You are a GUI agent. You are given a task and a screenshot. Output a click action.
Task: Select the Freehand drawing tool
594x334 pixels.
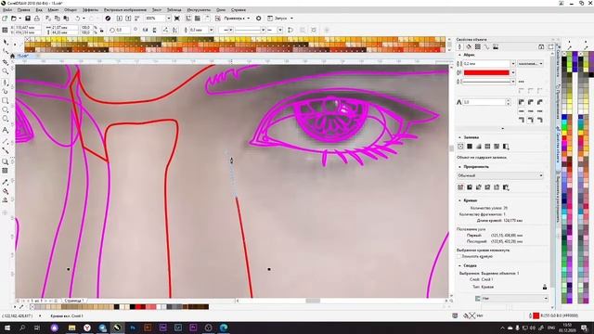tap(6, 82)
